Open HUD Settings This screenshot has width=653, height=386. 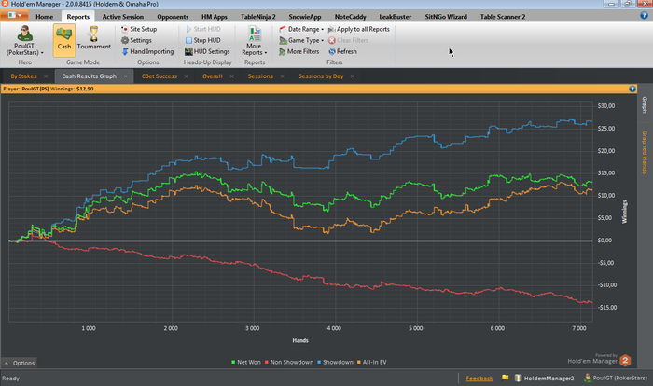(x=207, y=51)
